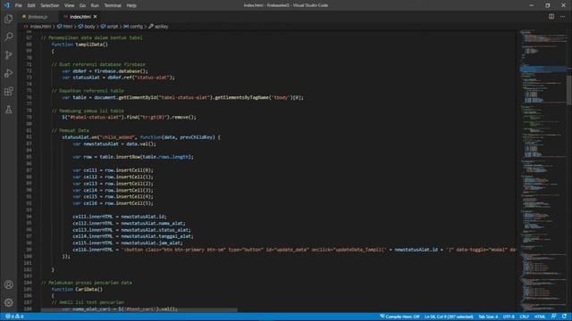Open the Testing flask icon view

[x=8, y=110]
